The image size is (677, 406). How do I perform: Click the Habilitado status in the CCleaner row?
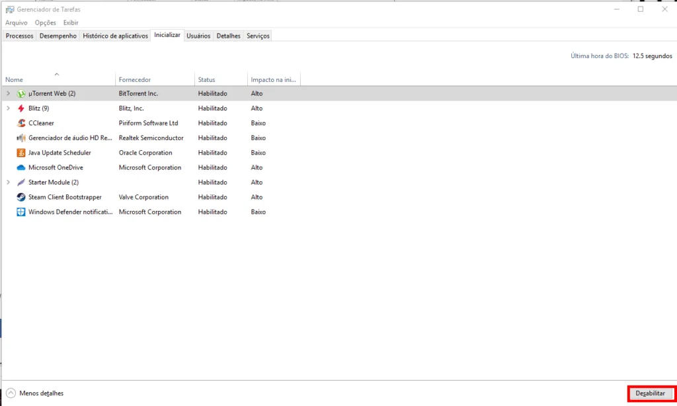(x=212, y=123)
